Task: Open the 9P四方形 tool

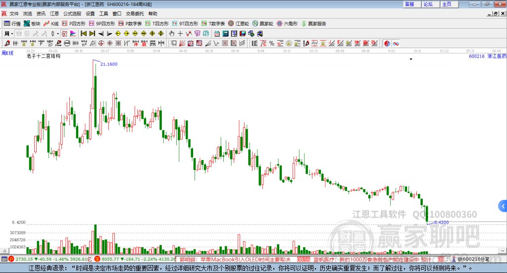Action: click(102, 24)
